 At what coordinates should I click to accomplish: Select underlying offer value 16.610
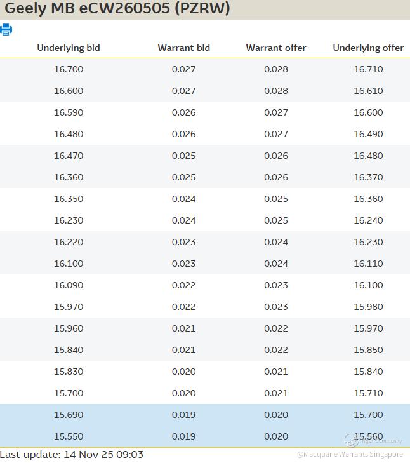click(368, 91)
